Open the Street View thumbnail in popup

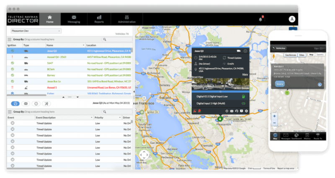[x=220, y=84]
